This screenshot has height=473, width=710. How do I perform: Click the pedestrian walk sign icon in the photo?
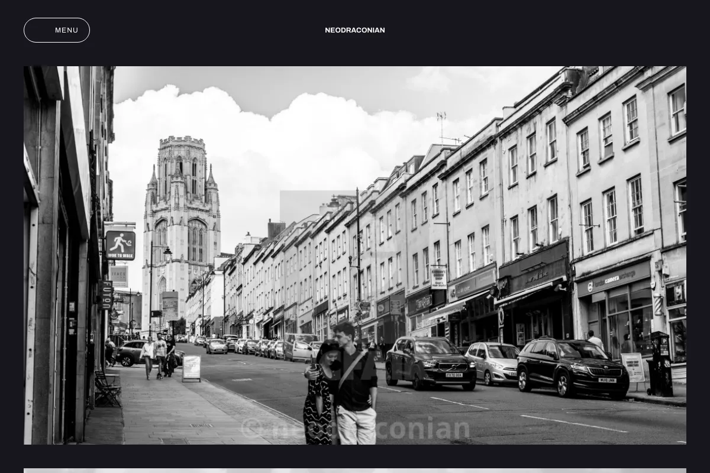(x=120, y=245)
